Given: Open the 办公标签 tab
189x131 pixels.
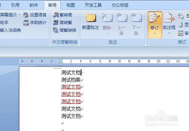Looking at the screenshot, I should click(x=120, y=5).
